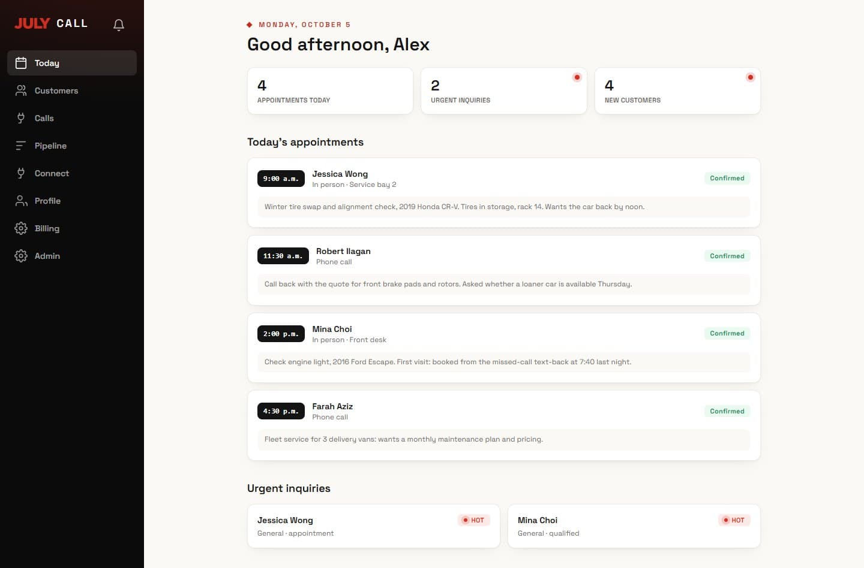The width and height of the screenshot is (864, 568).
Task: Click the 9:00 a.m. time badge
Action: pos(281,179)
